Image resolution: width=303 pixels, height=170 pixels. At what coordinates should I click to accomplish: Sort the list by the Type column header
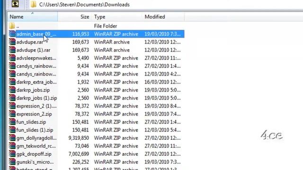117,17
